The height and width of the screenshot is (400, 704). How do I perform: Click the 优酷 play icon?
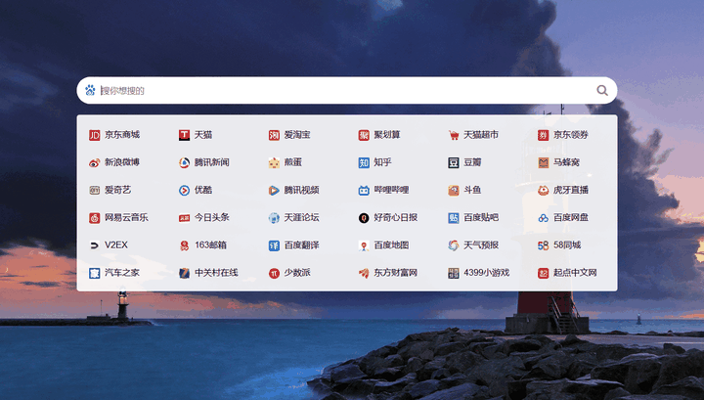click(184, 191)
